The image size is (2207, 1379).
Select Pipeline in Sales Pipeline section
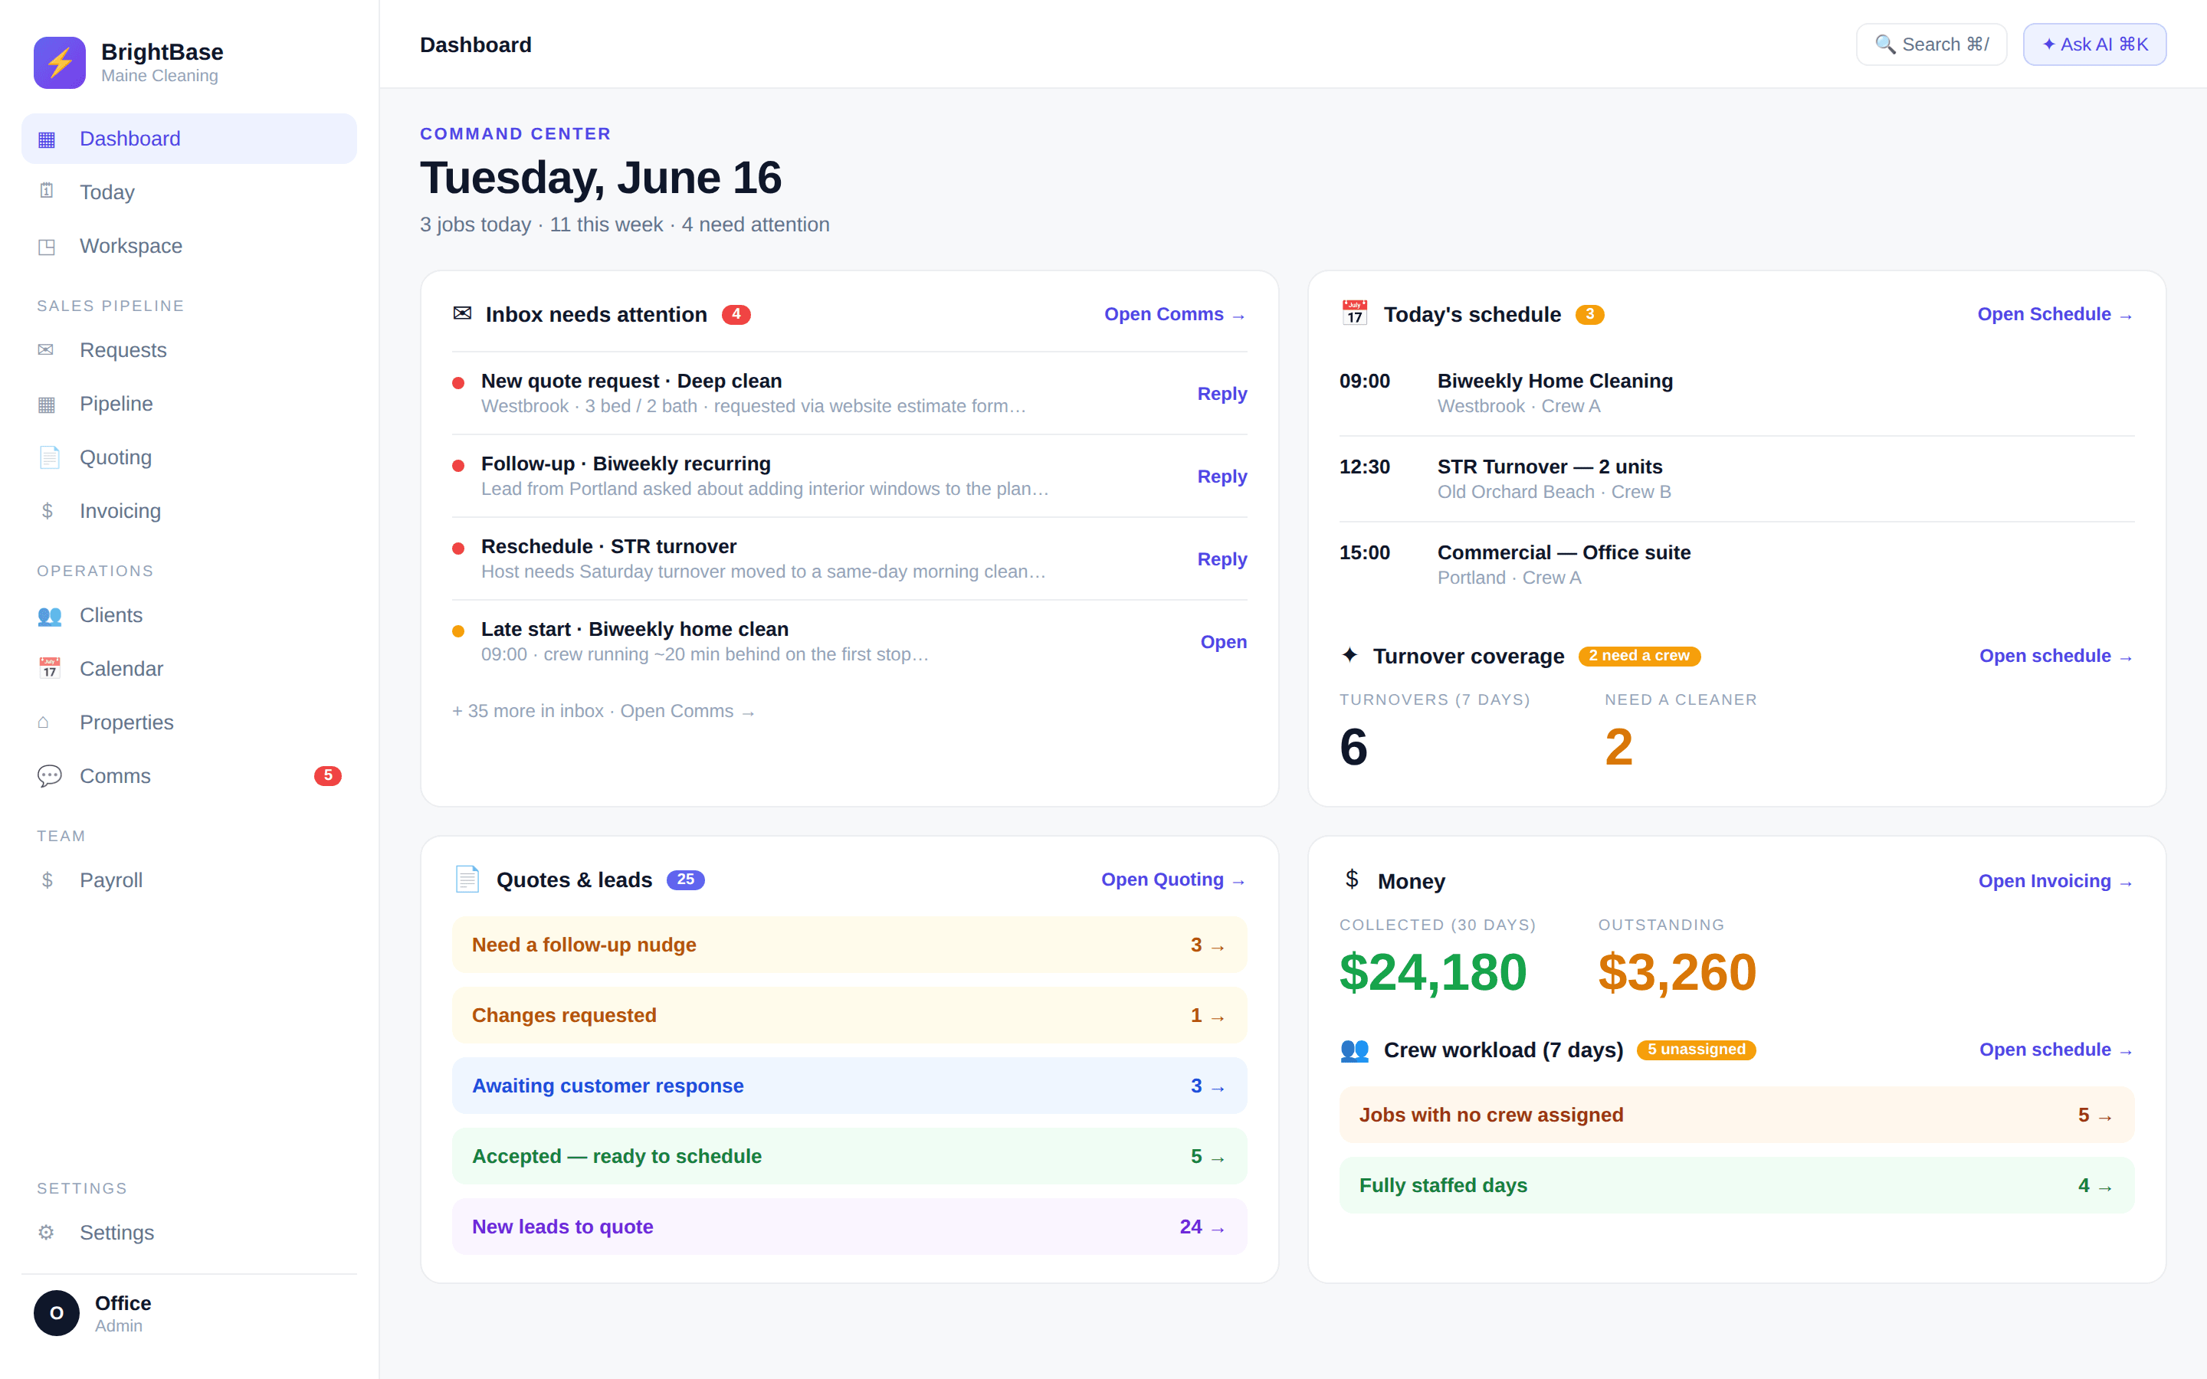(189, 403)
